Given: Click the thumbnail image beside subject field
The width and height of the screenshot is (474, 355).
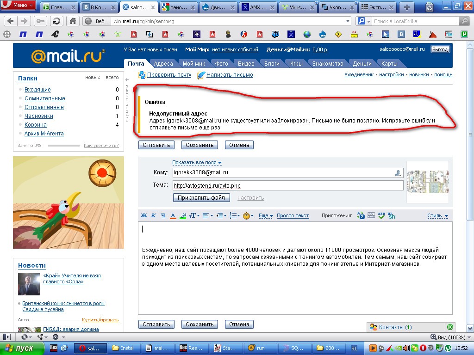Looking at the screenshot, I should (427, 182).
